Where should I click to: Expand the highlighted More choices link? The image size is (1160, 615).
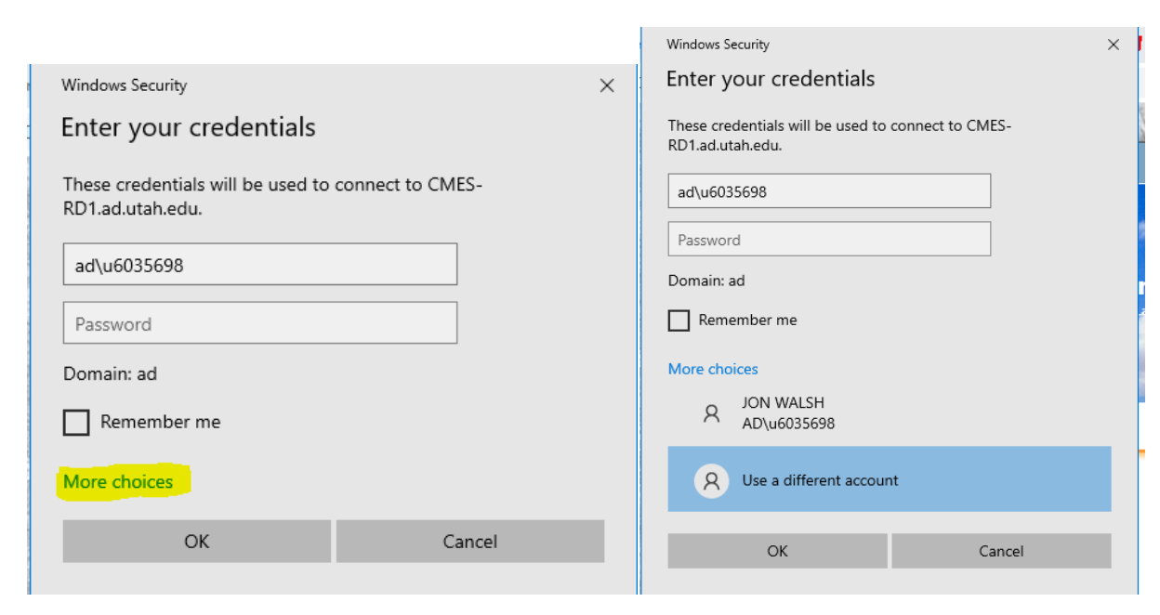(x=115, y=481)
